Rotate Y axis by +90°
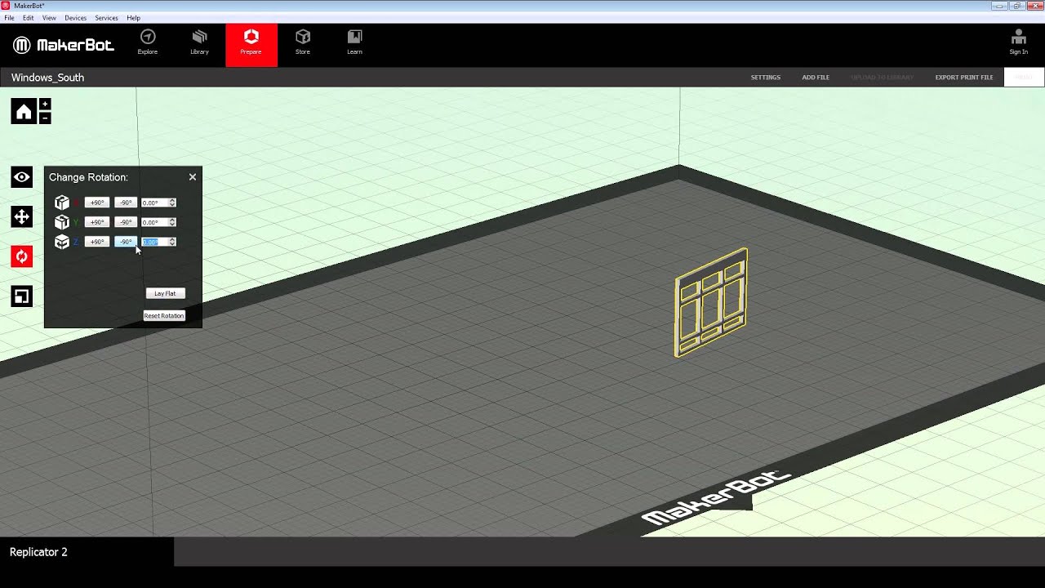This screenshot has width=1045, height=588. (x=97, y=222)
